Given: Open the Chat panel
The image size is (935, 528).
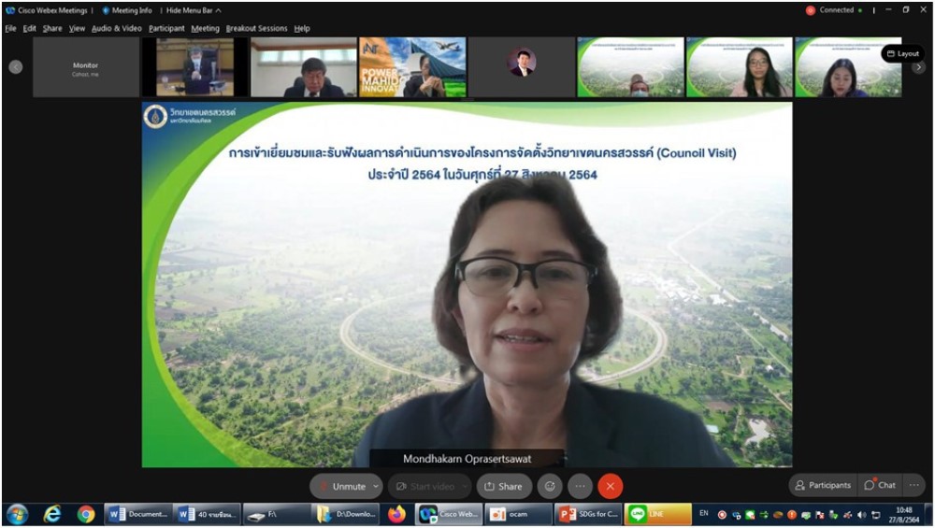Looking at the screenshot, I should click(880, 485).
